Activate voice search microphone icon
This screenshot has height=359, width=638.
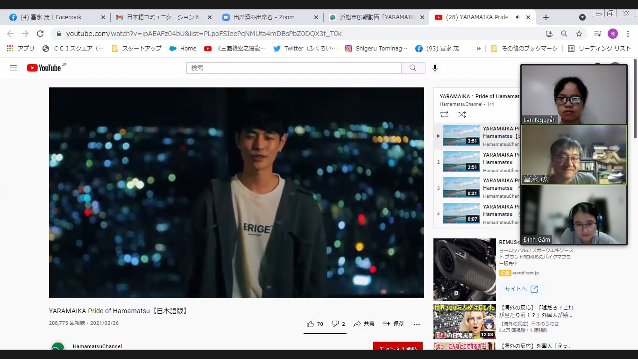(x=435, y=68)
